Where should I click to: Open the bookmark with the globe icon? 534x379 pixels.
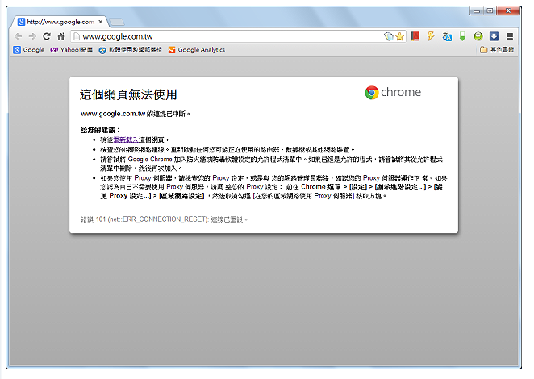coord(131,50)
